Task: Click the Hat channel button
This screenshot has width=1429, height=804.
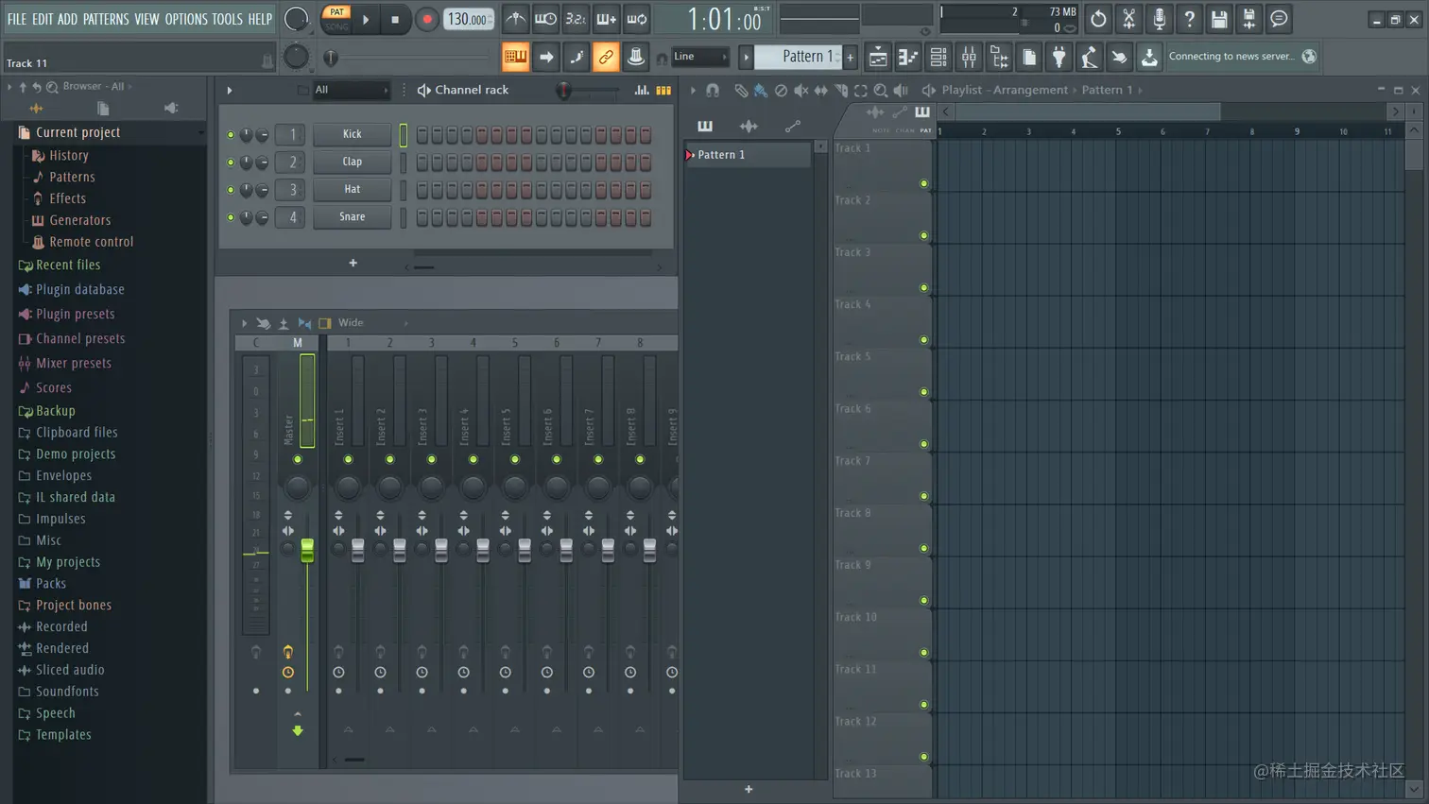Action: click(x=352, y=189)
